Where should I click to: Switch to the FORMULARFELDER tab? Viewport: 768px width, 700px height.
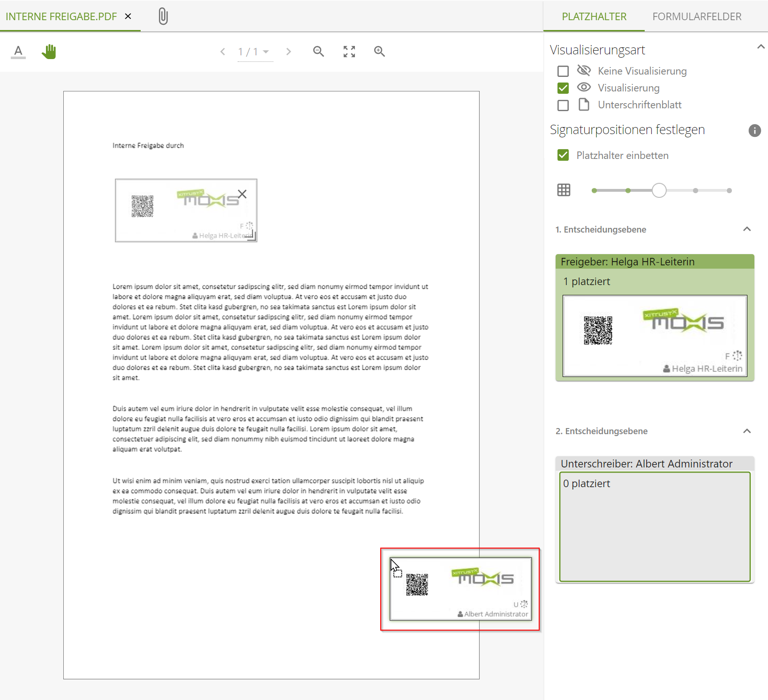[x=696, y=16]
